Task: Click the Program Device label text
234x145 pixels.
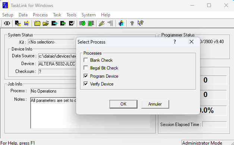Action: tap(104, 76)
